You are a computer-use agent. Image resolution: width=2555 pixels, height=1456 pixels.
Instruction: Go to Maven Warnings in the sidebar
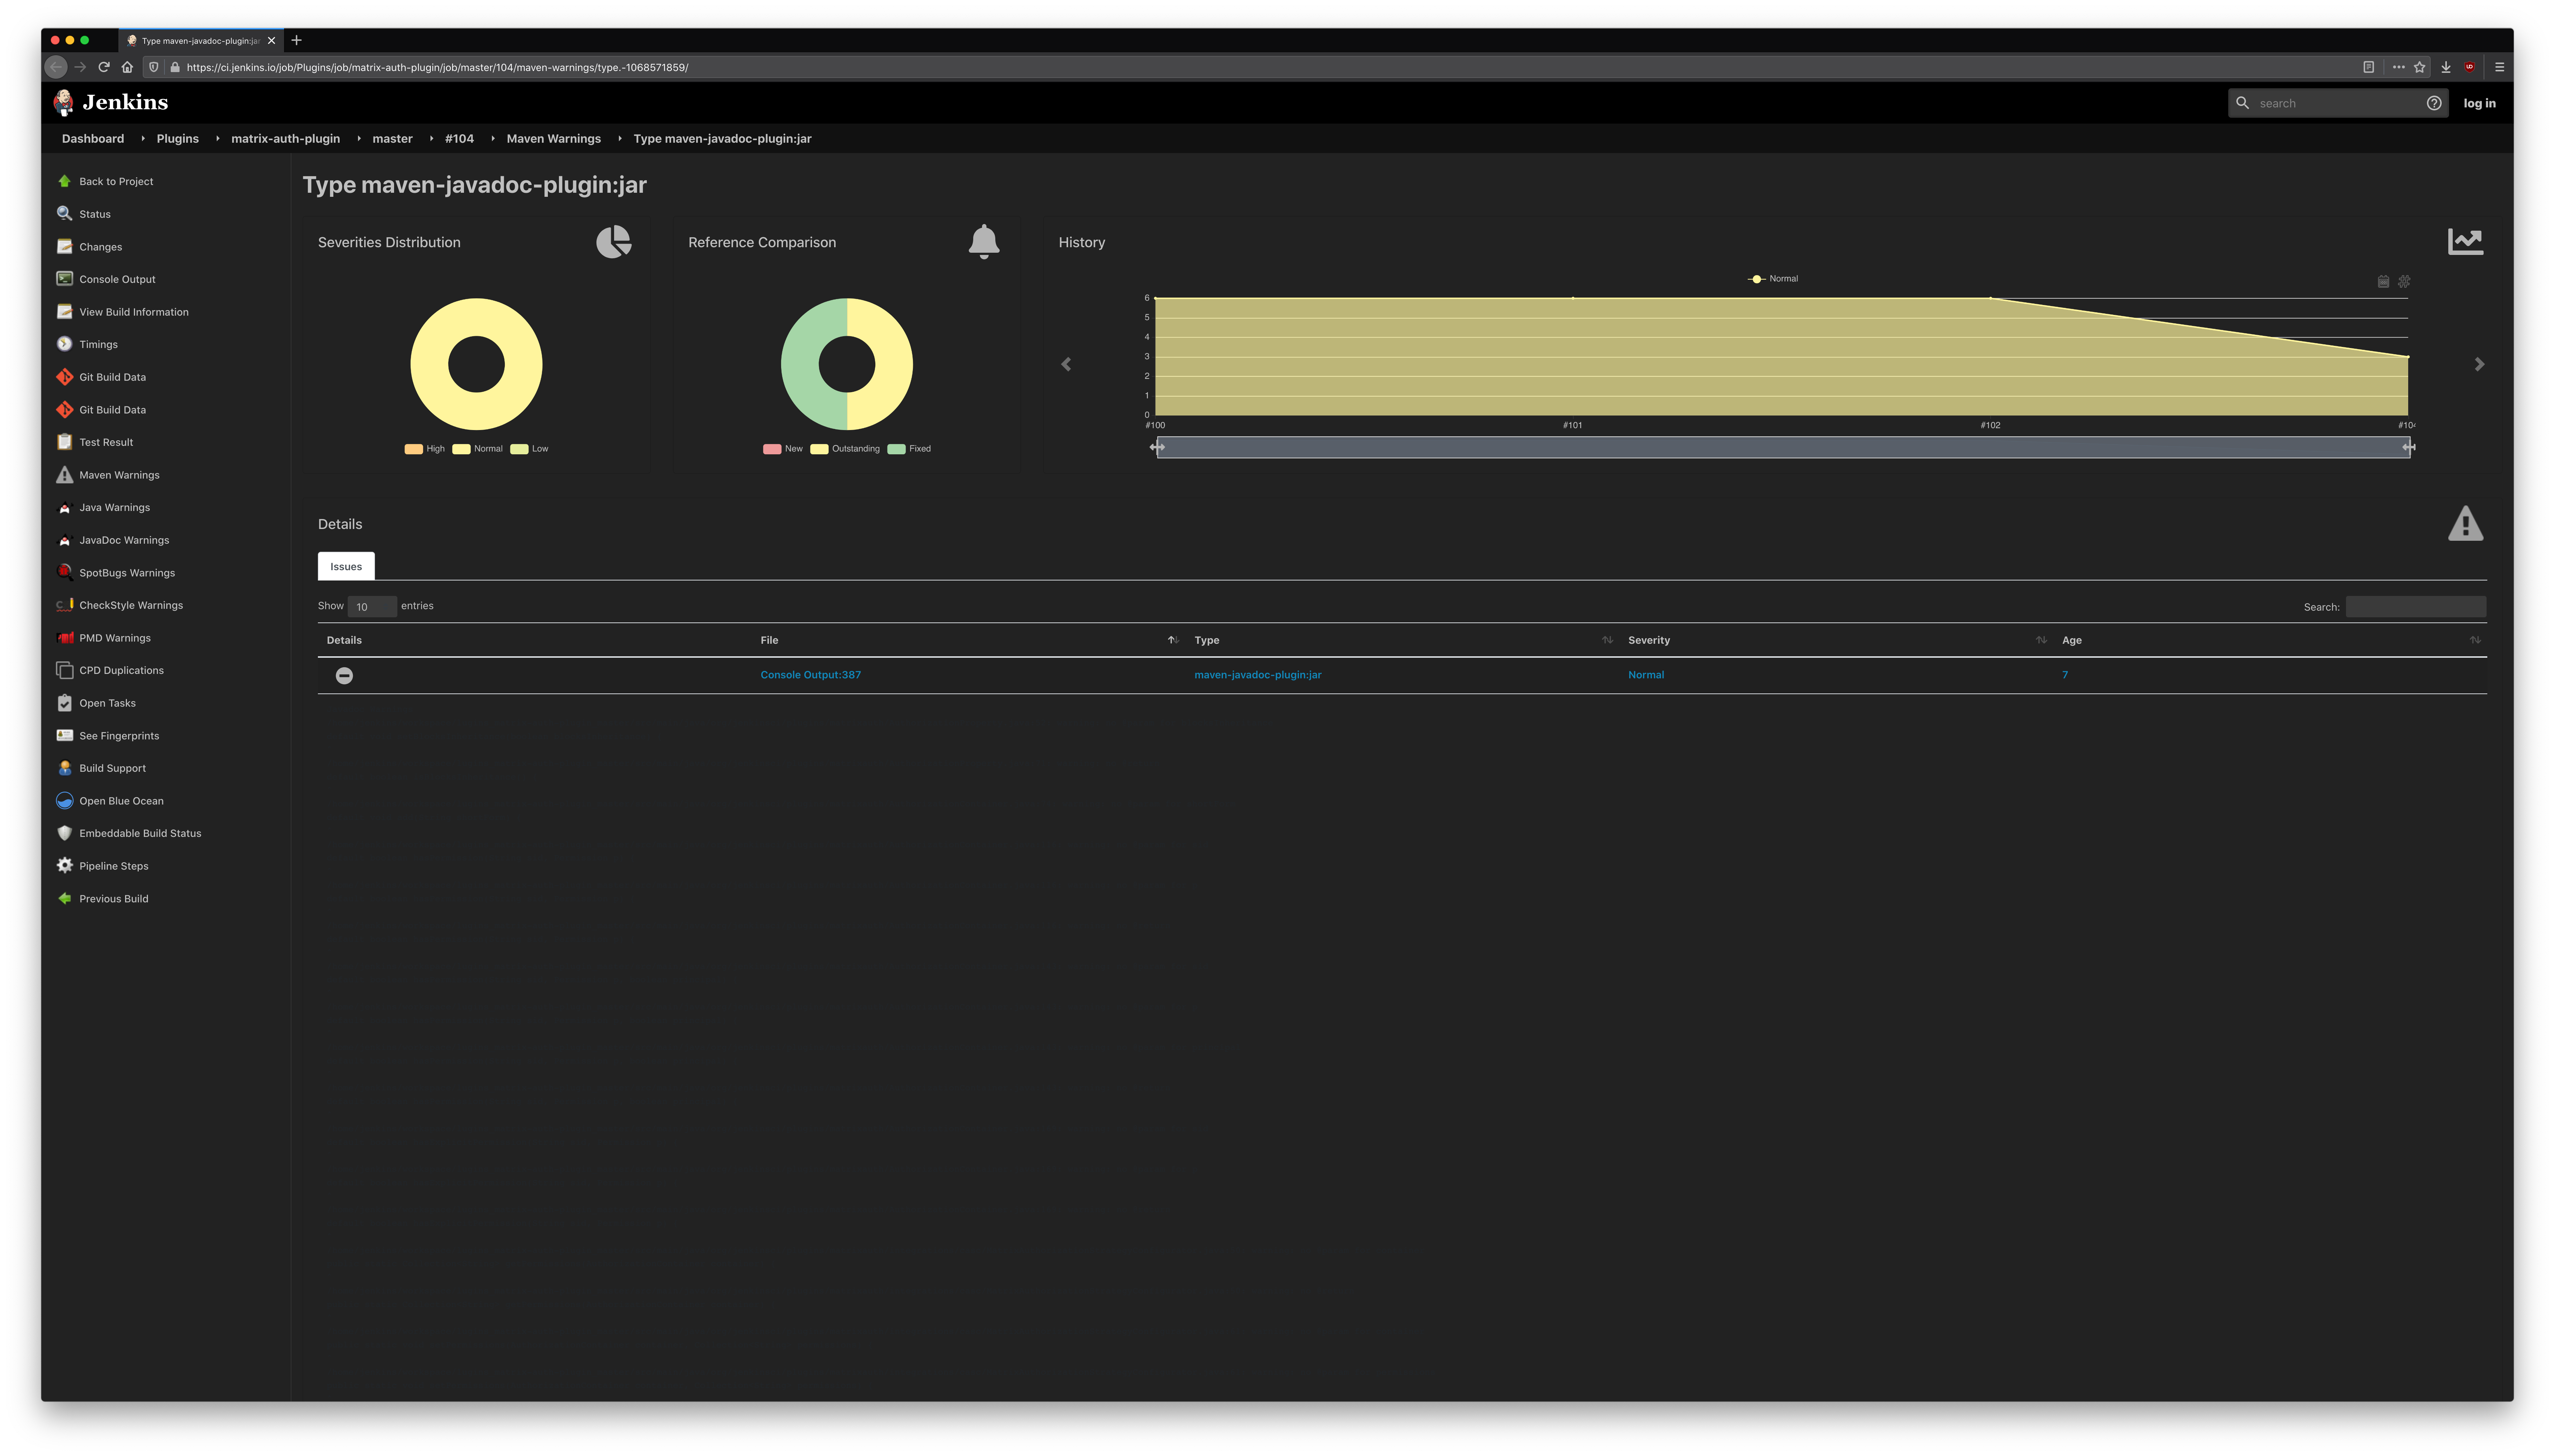(x=119, y=475)
